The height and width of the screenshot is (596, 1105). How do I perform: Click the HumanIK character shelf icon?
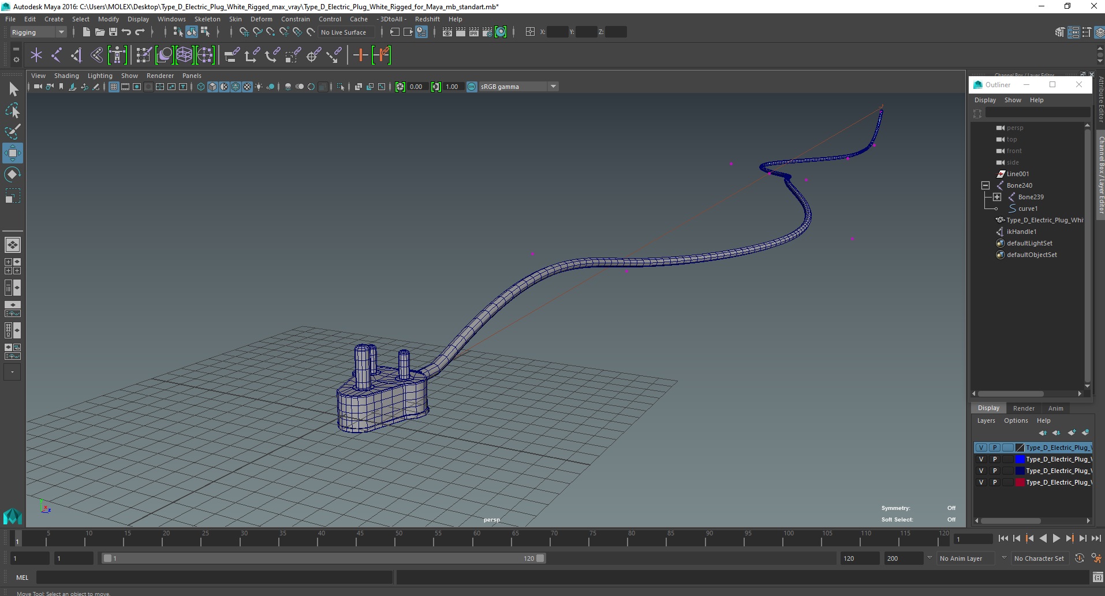(117, 55)
